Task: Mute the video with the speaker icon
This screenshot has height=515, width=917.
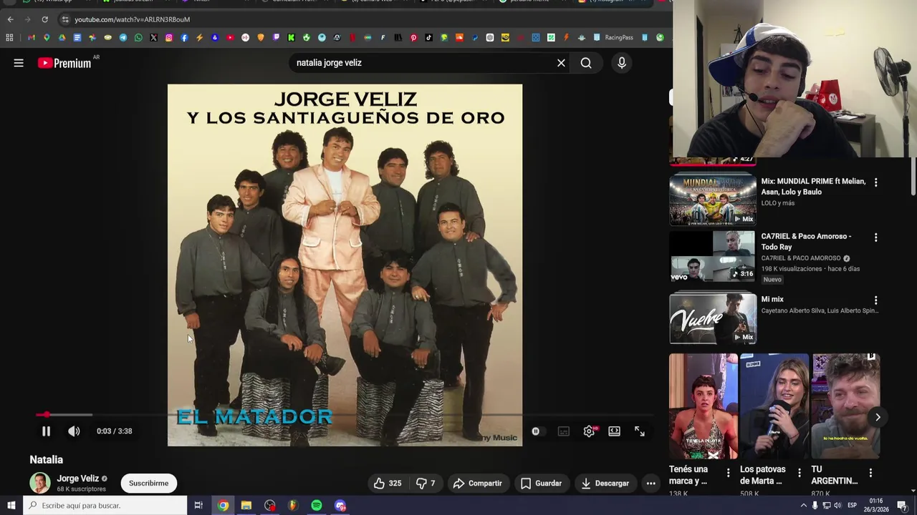Action: click(74, 431)
